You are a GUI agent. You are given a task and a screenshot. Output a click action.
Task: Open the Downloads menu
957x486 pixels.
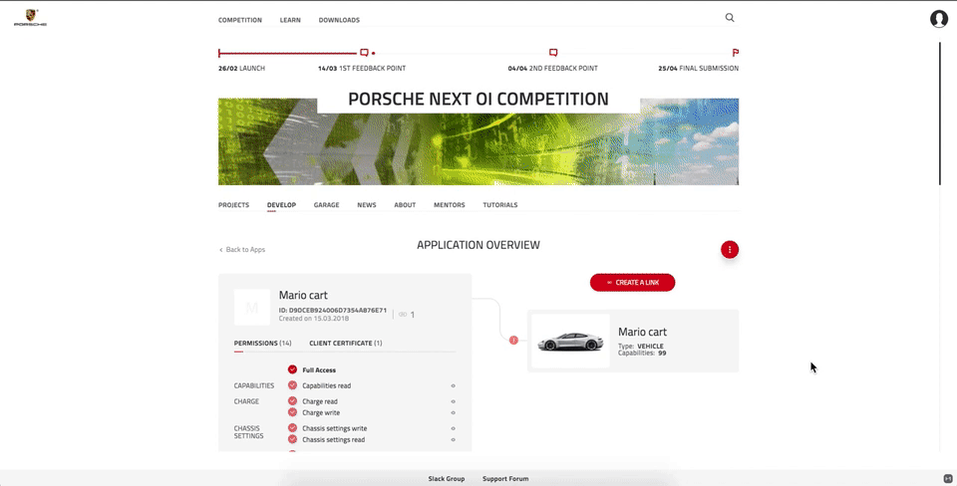coord(339,20)
